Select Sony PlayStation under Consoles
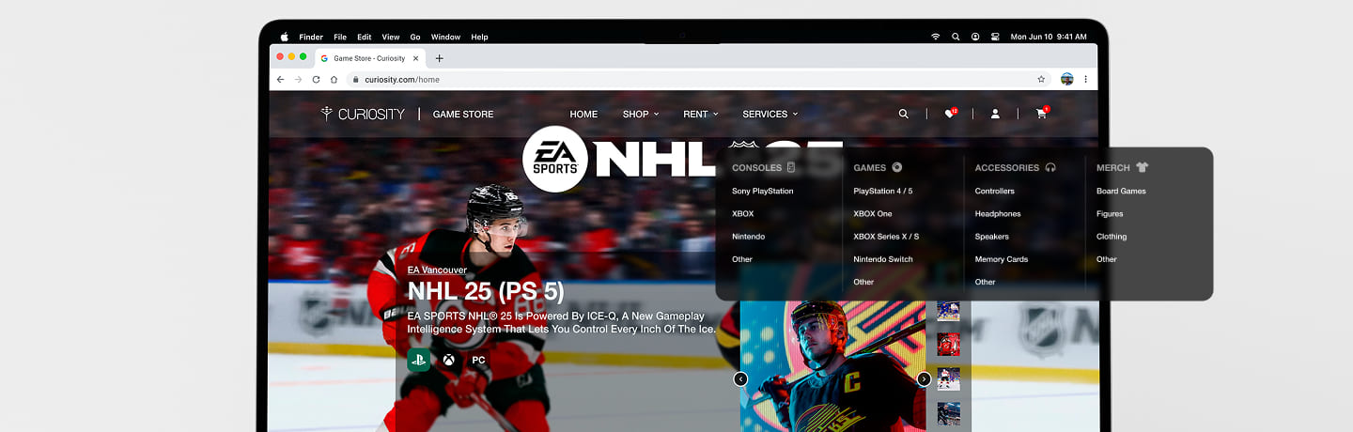 [x=762, y=191]
